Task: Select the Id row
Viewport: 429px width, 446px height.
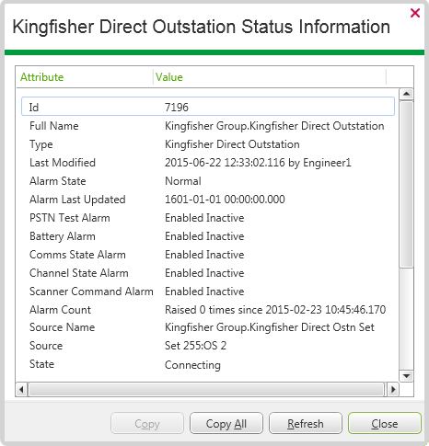Action: 208,107
